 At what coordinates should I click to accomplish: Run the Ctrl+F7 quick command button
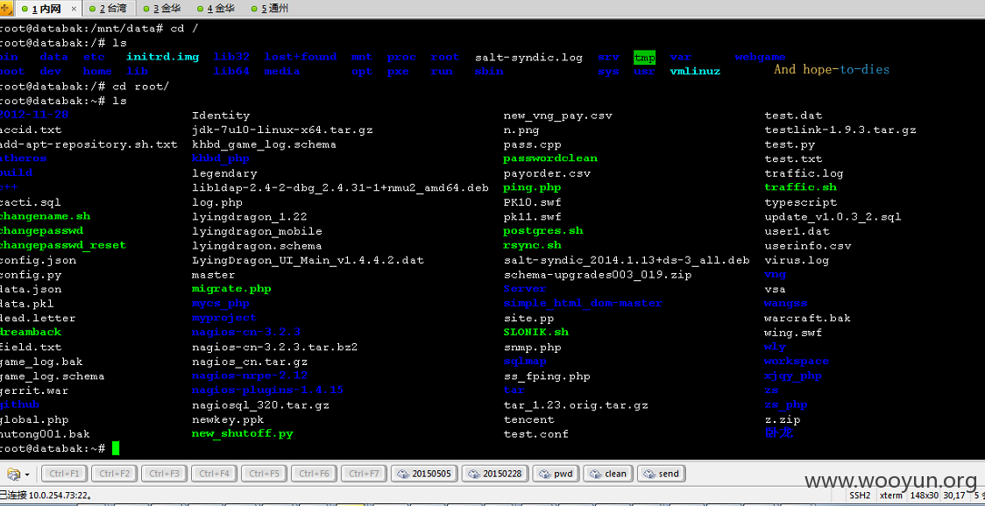364,474
